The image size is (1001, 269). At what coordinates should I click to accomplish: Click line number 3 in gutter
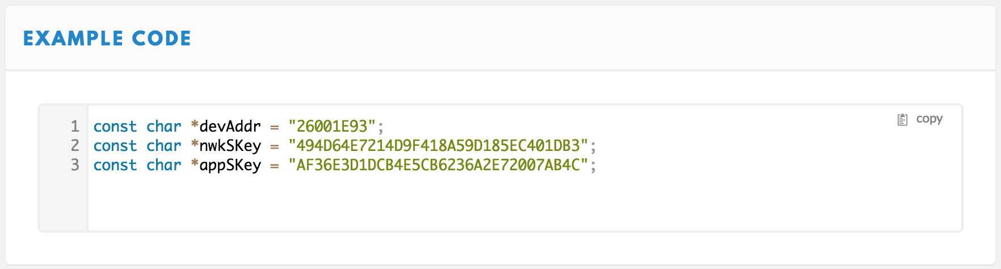[75, 165]
